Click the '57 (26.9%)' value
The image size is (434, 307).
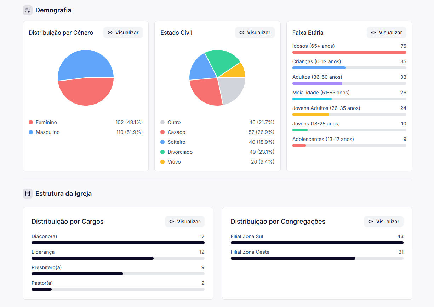coord(262,132)
